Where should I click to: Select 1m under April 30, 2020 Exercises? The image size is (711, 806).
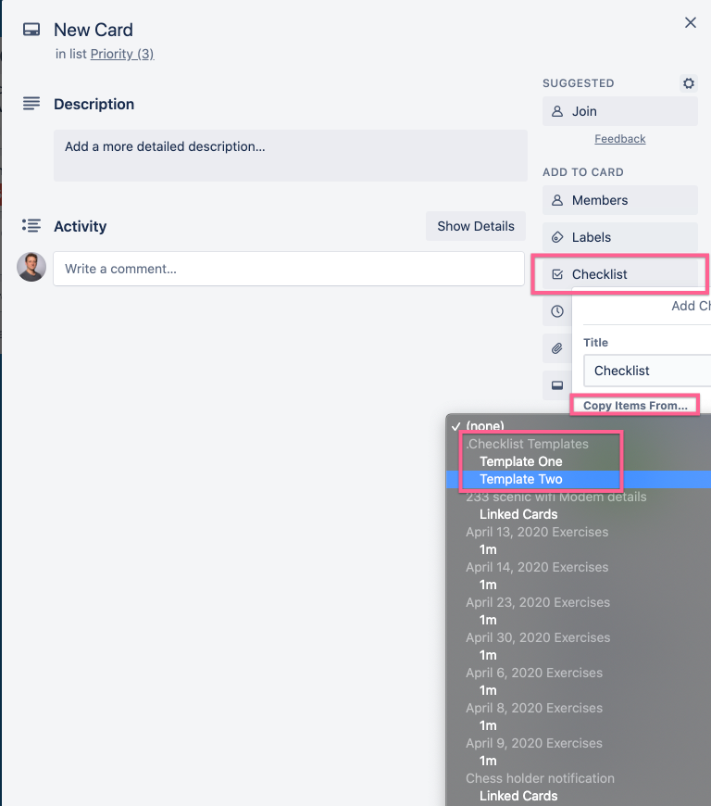pyautogui.click(x=579, y=655)
